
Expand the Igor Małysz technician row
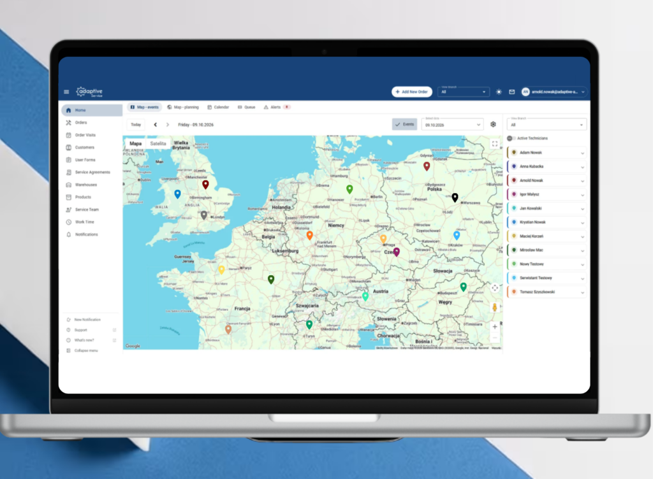[x=547, y=194]
